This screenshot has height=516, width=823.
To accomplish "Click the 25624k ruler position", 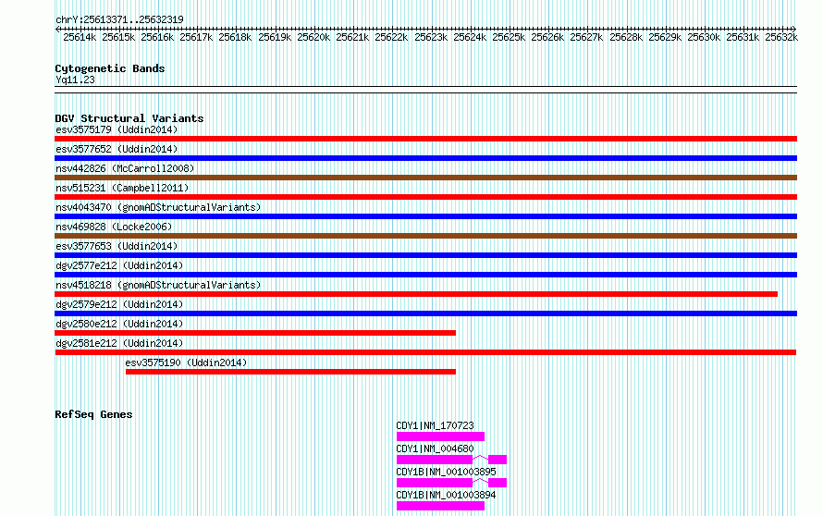I will point(470,37).
